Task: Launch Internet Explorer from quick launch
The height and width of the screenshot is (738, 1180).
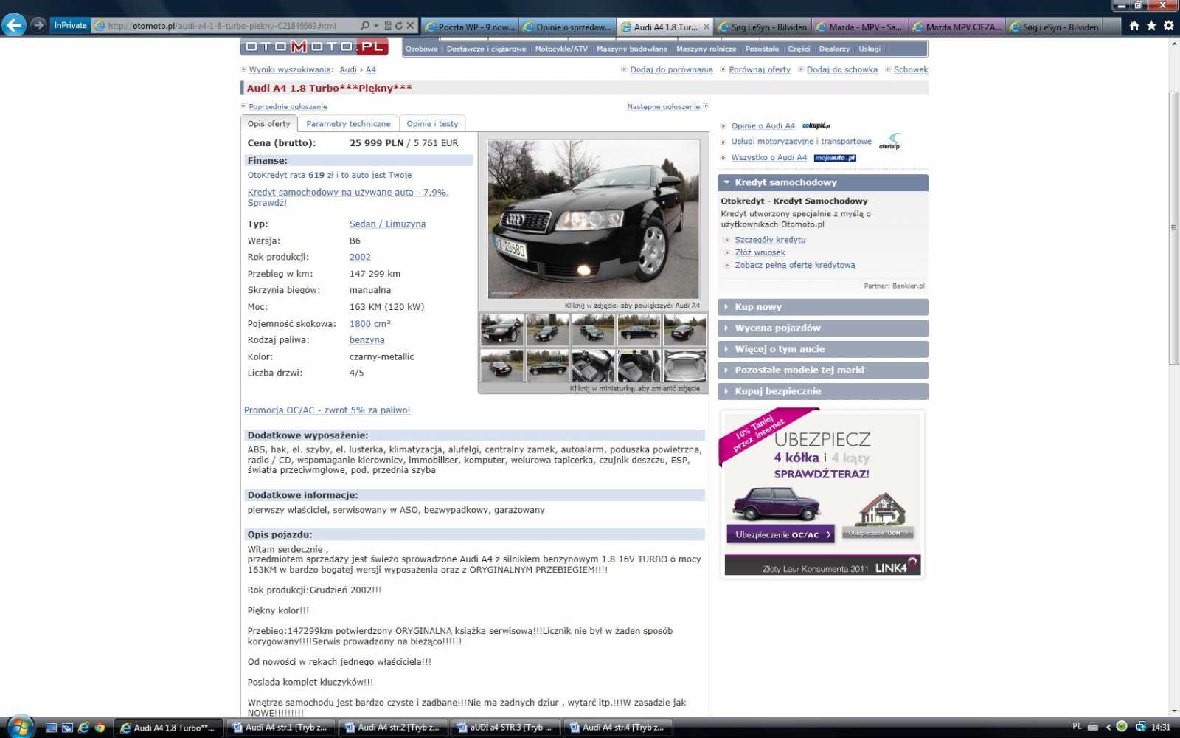Action: (83, 728)
